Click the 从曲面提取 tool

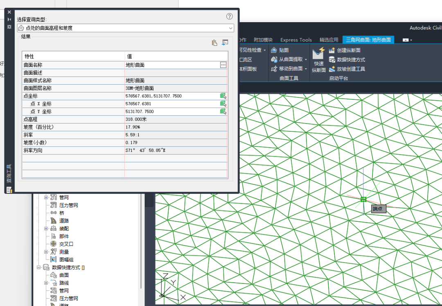click(286, 59)
